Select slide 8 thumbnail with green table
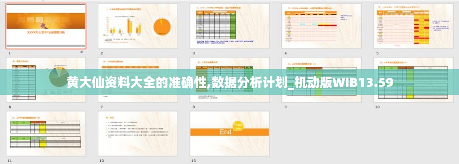This screenshot has width=459, height=164. pyautogui.click(x=230, y=80)
